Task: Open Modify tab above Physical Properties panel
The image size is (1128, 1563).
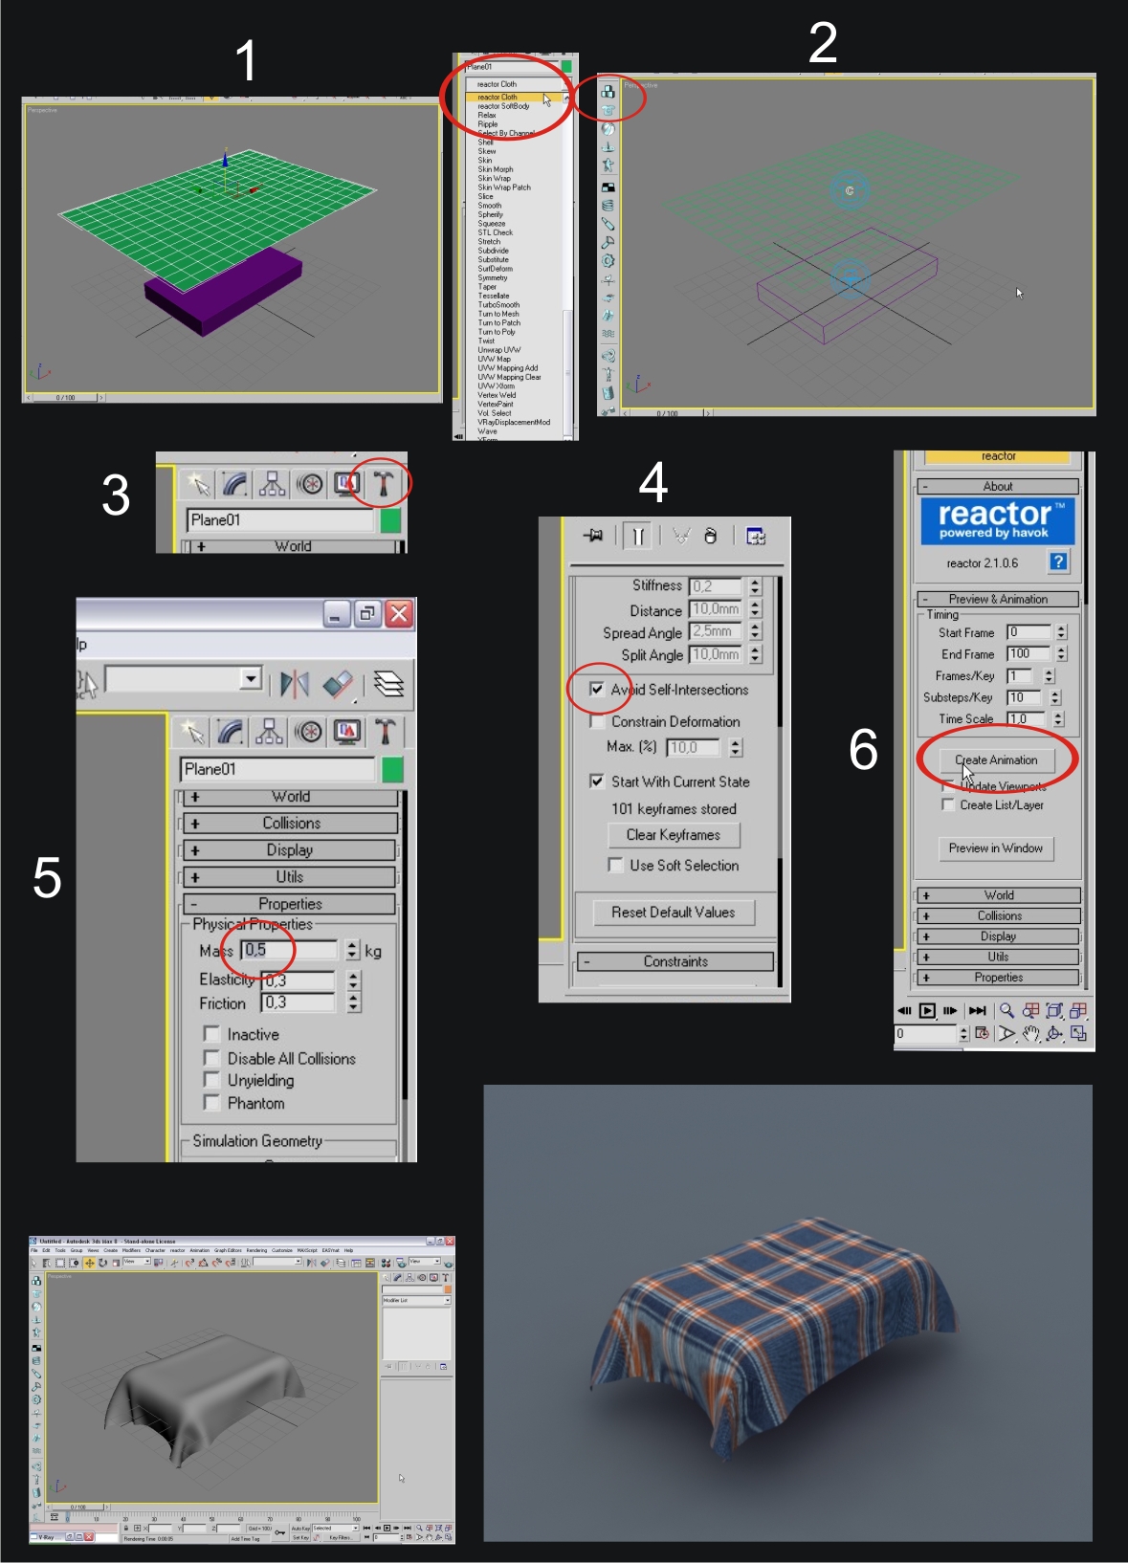Action: (231, 733)
